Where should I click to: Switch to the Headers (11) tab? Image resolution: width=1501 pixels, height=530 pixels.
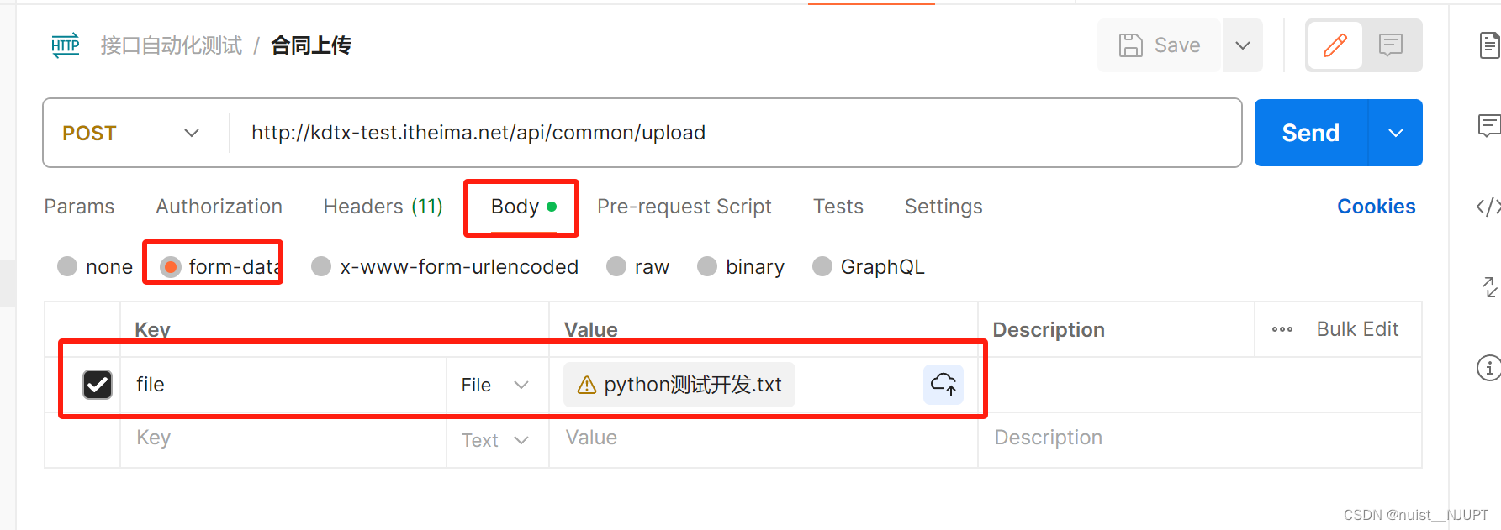click(383, 207)
